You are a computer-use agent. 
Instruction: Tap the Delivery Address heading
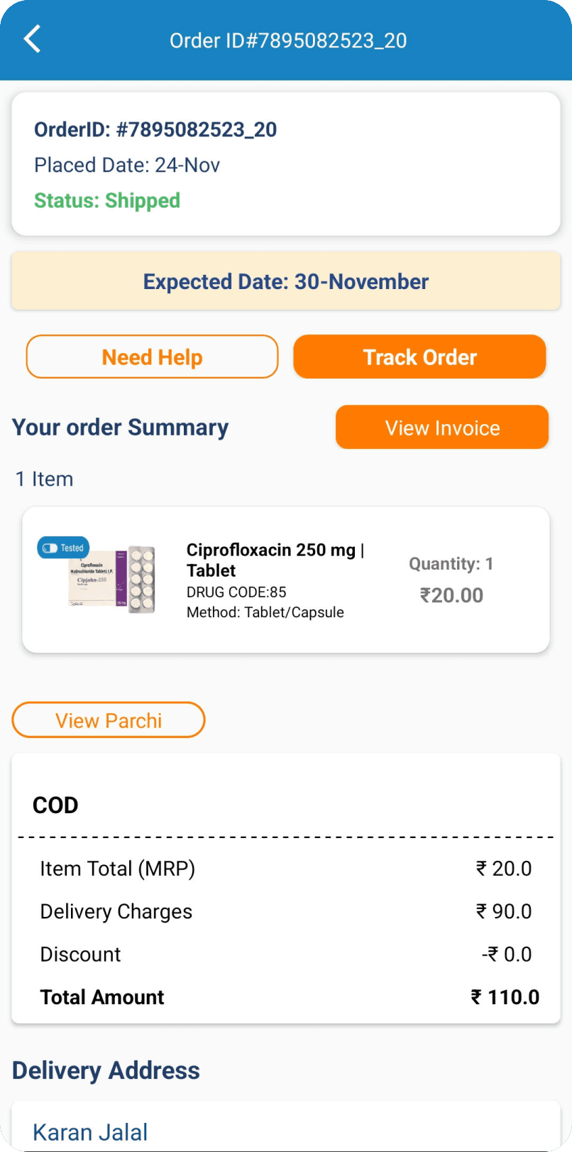106,1070
